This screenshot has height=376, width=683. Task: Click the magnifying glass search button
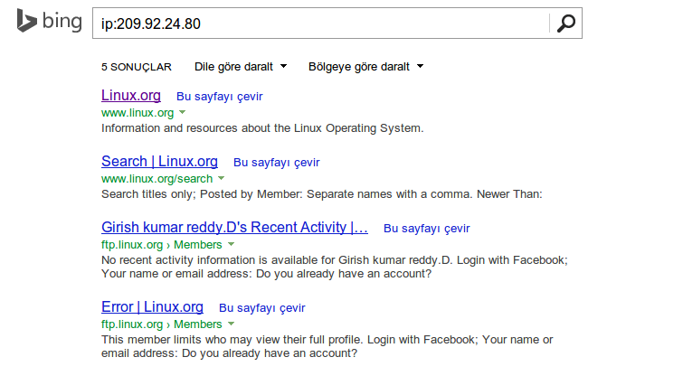pyautogui.click(x=565, y=23)
